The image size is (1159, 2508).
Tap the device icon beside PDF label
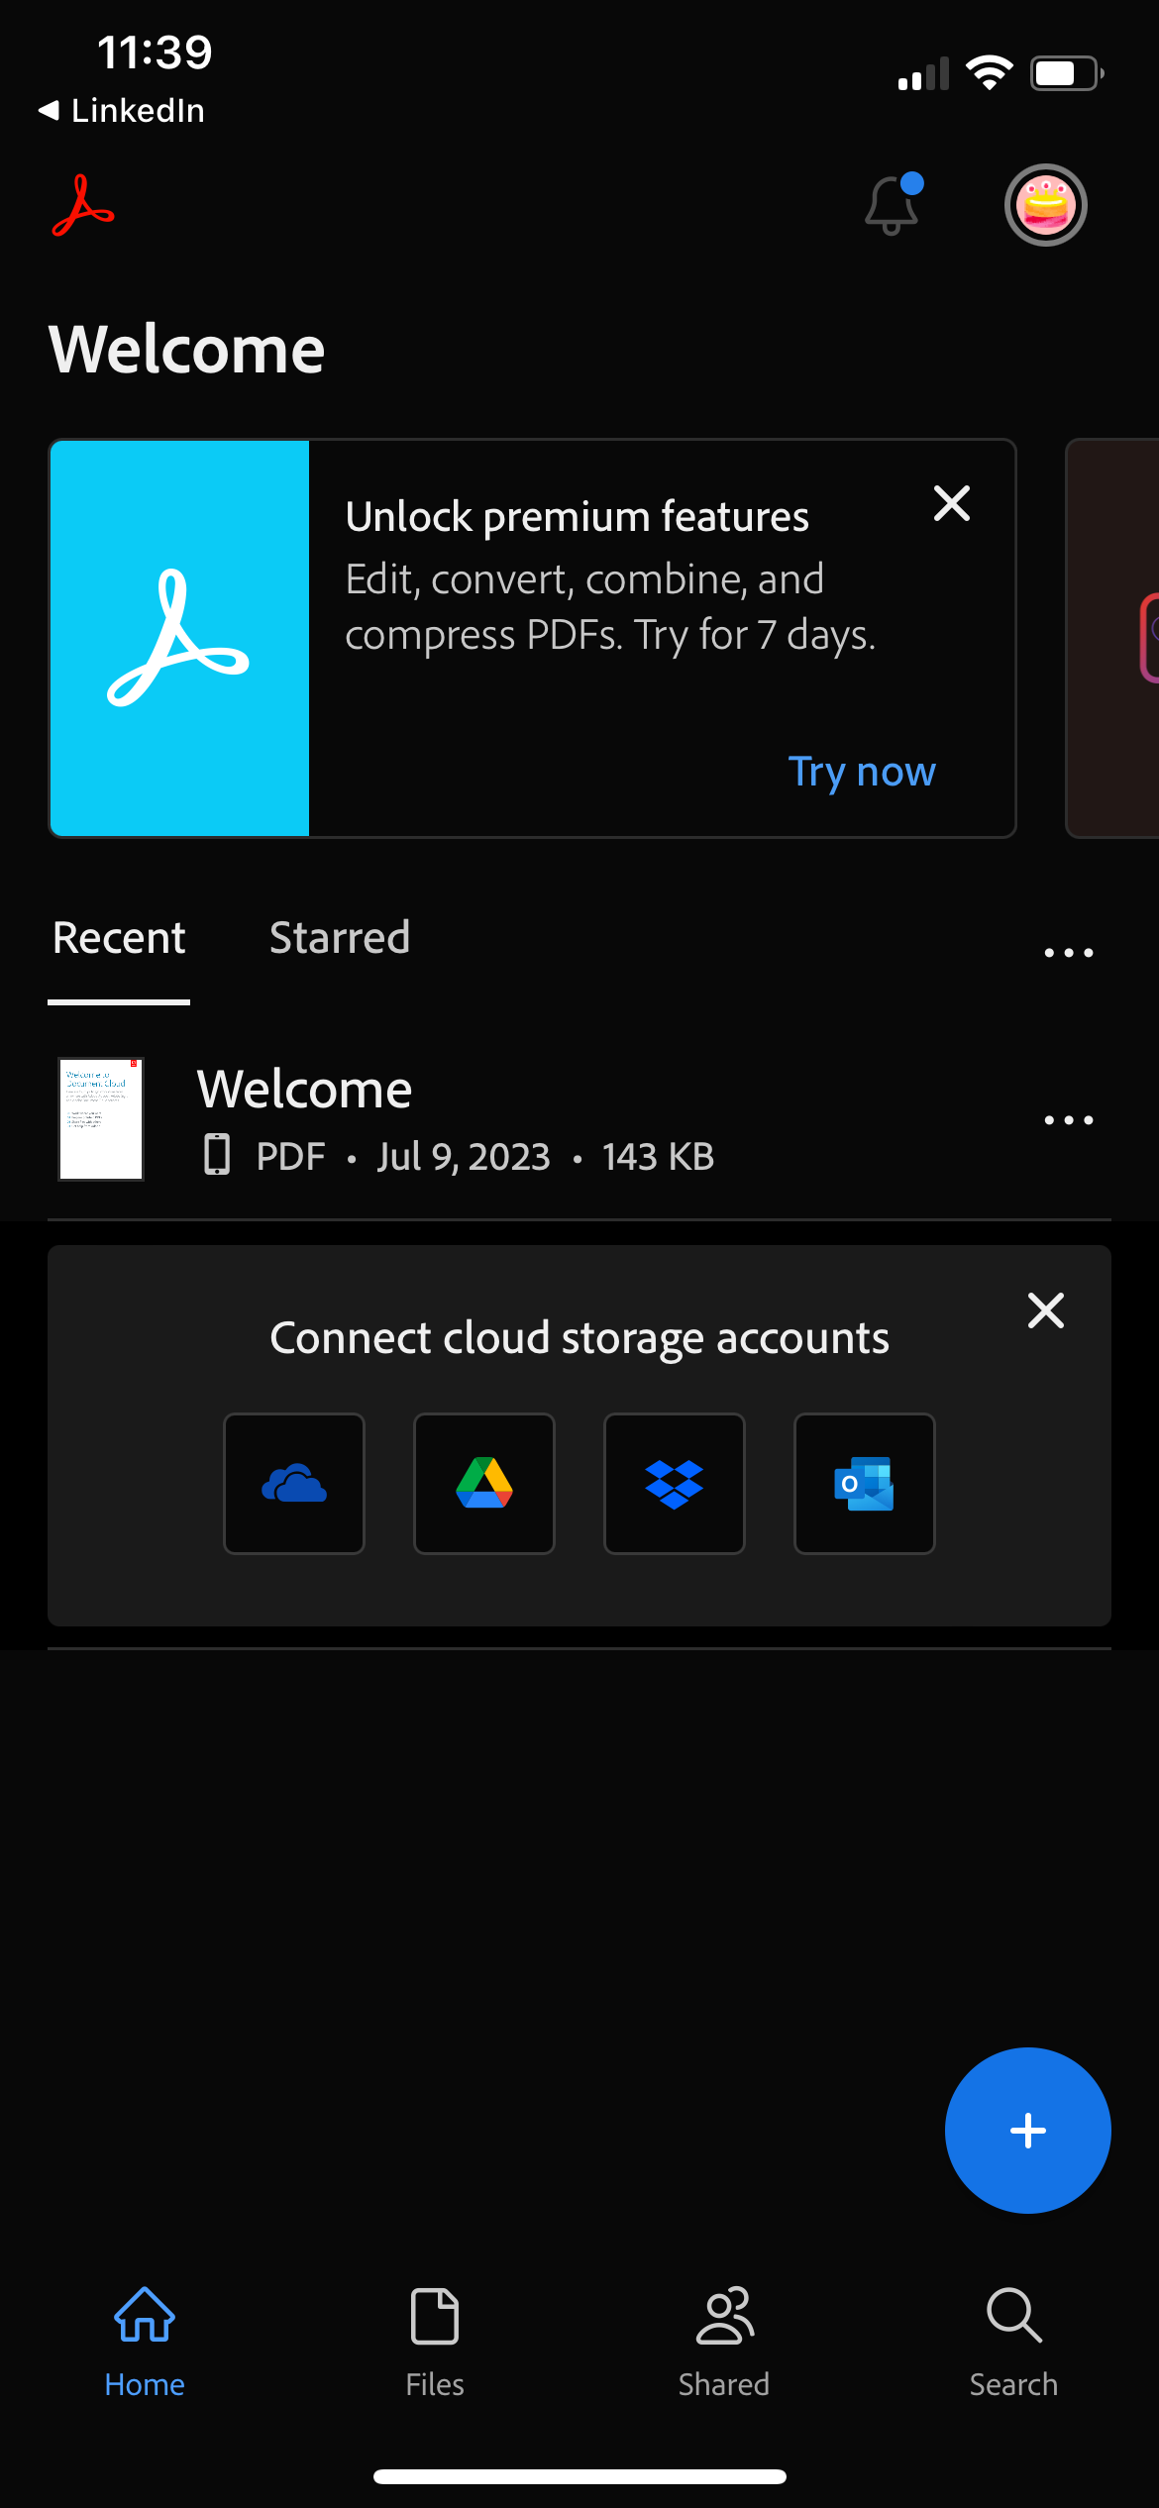coord(217,1155)
